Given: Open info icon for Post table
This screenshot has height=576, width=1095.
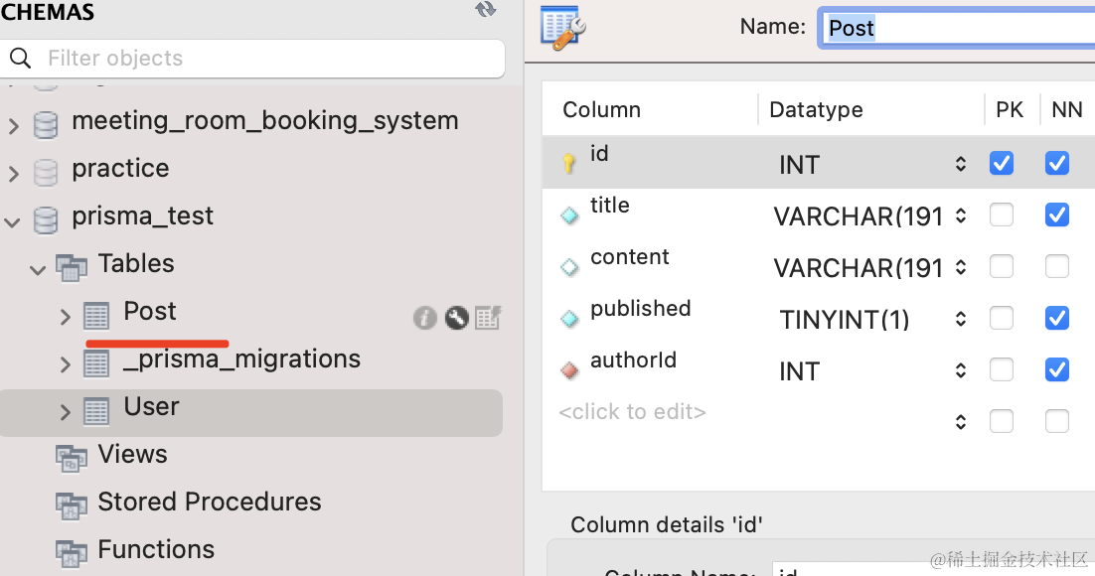Looking at the screenshot, I should (x=425, y=318).
